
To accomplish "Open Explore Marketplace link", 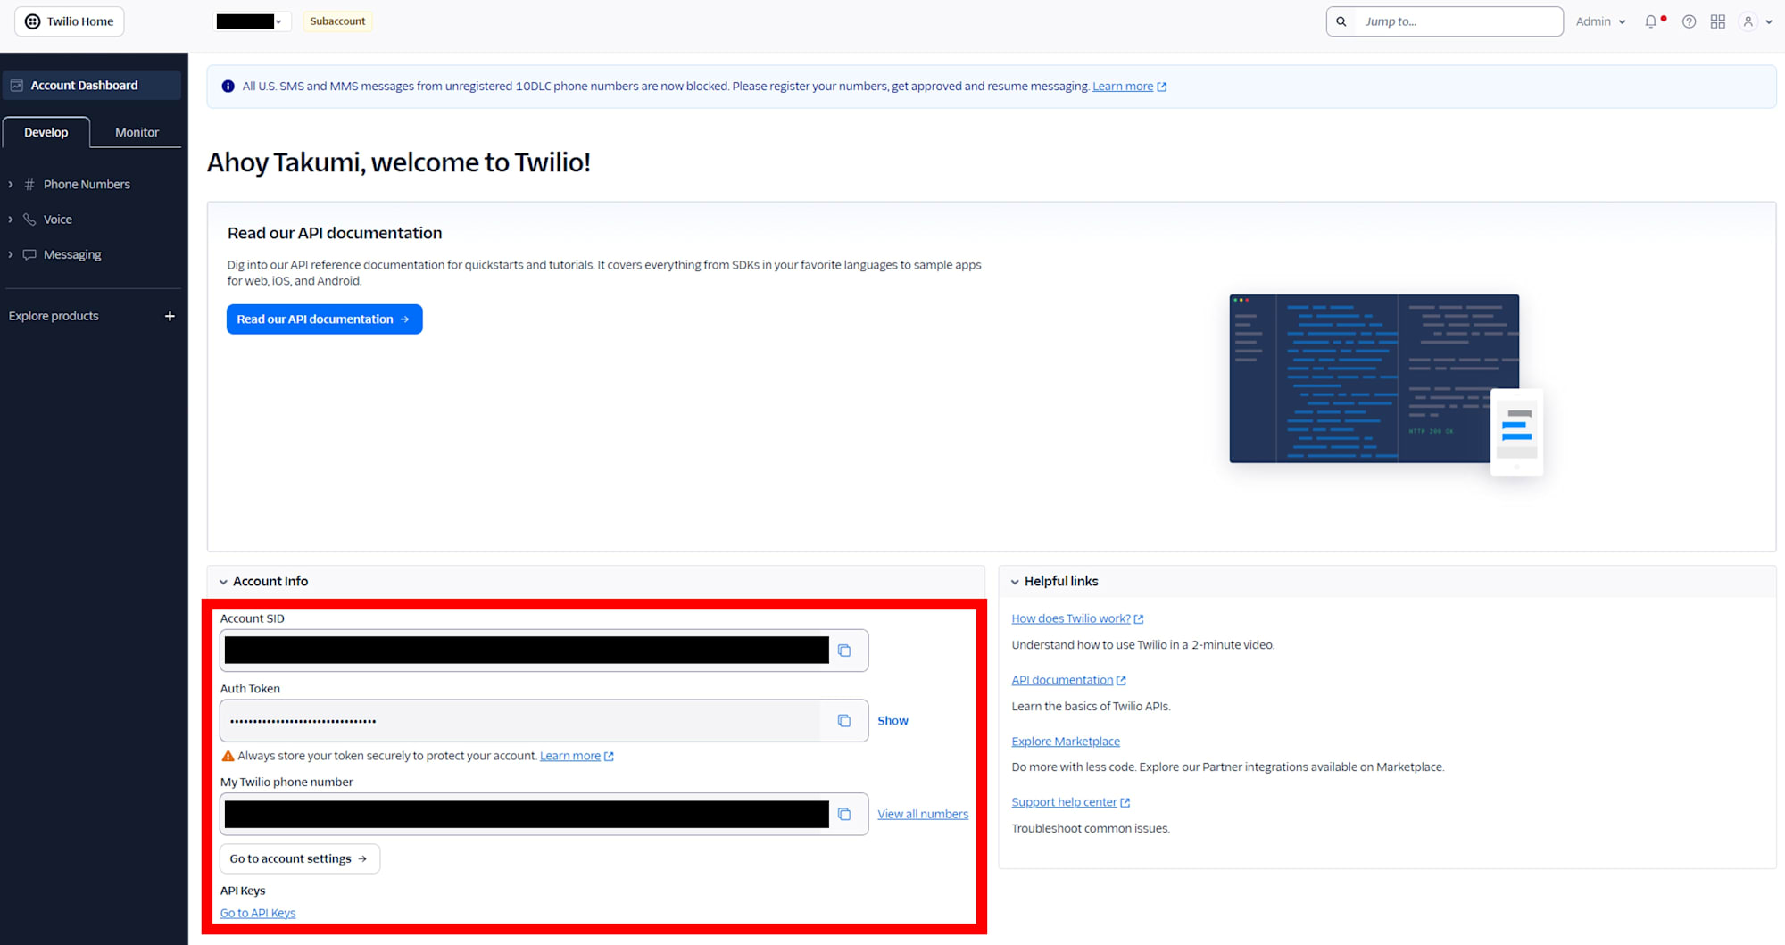I will tap(1066, 742).
